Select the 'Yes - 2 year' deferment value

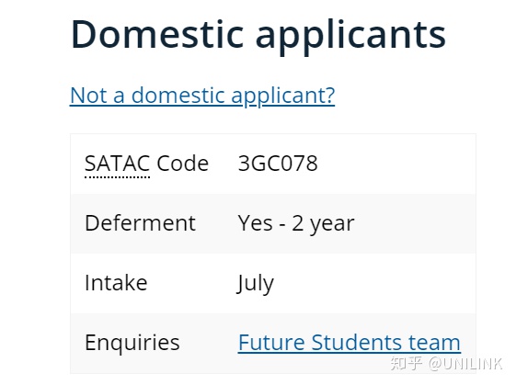click(x=296, y=224)
